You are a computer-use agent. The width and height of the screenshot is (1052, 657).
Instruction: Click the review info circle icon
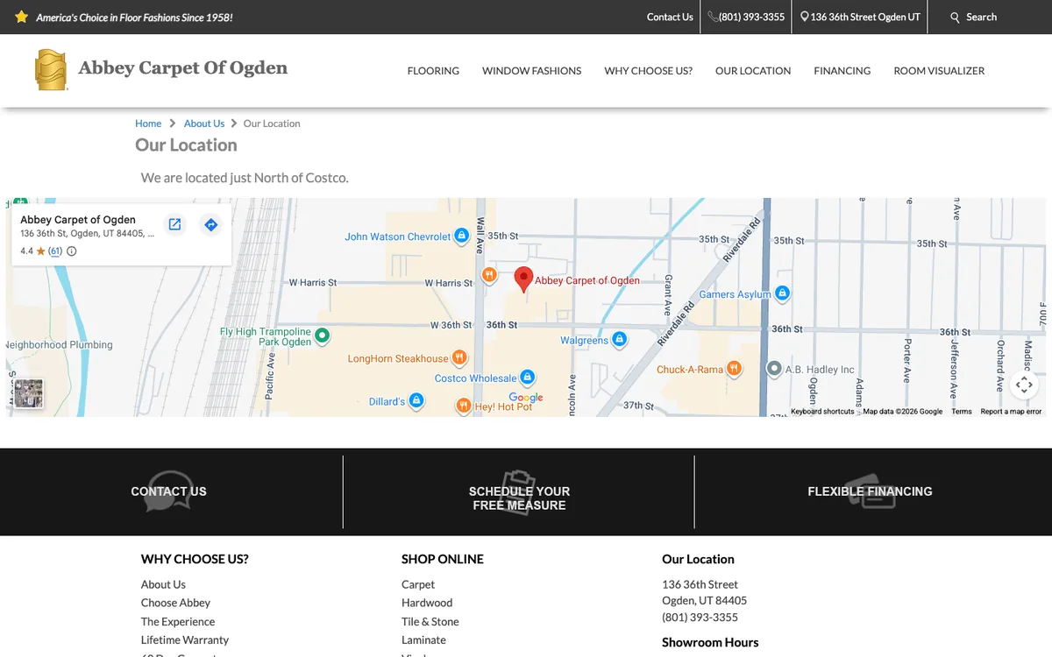(72, 251)
